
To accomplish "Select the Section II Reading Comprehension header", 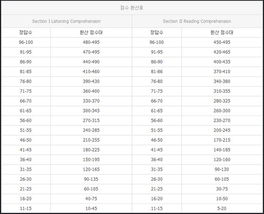I will click(197, 21).
